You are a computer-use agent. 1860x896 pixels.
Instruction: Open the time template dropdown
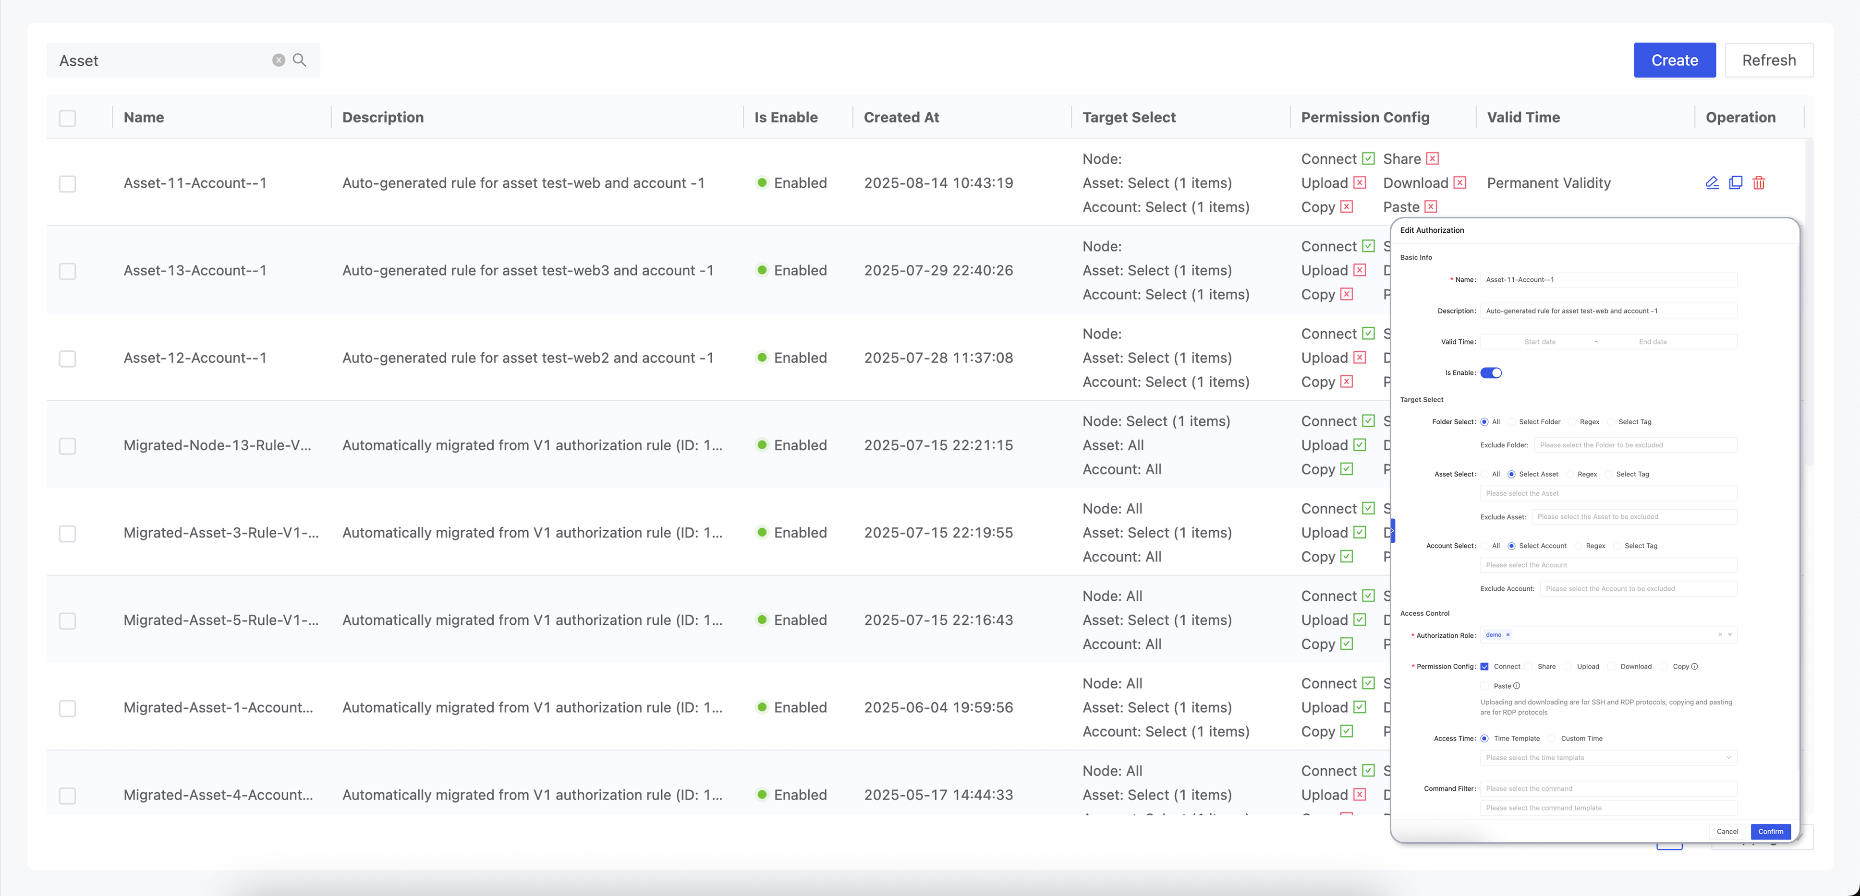click(1609, 758)
